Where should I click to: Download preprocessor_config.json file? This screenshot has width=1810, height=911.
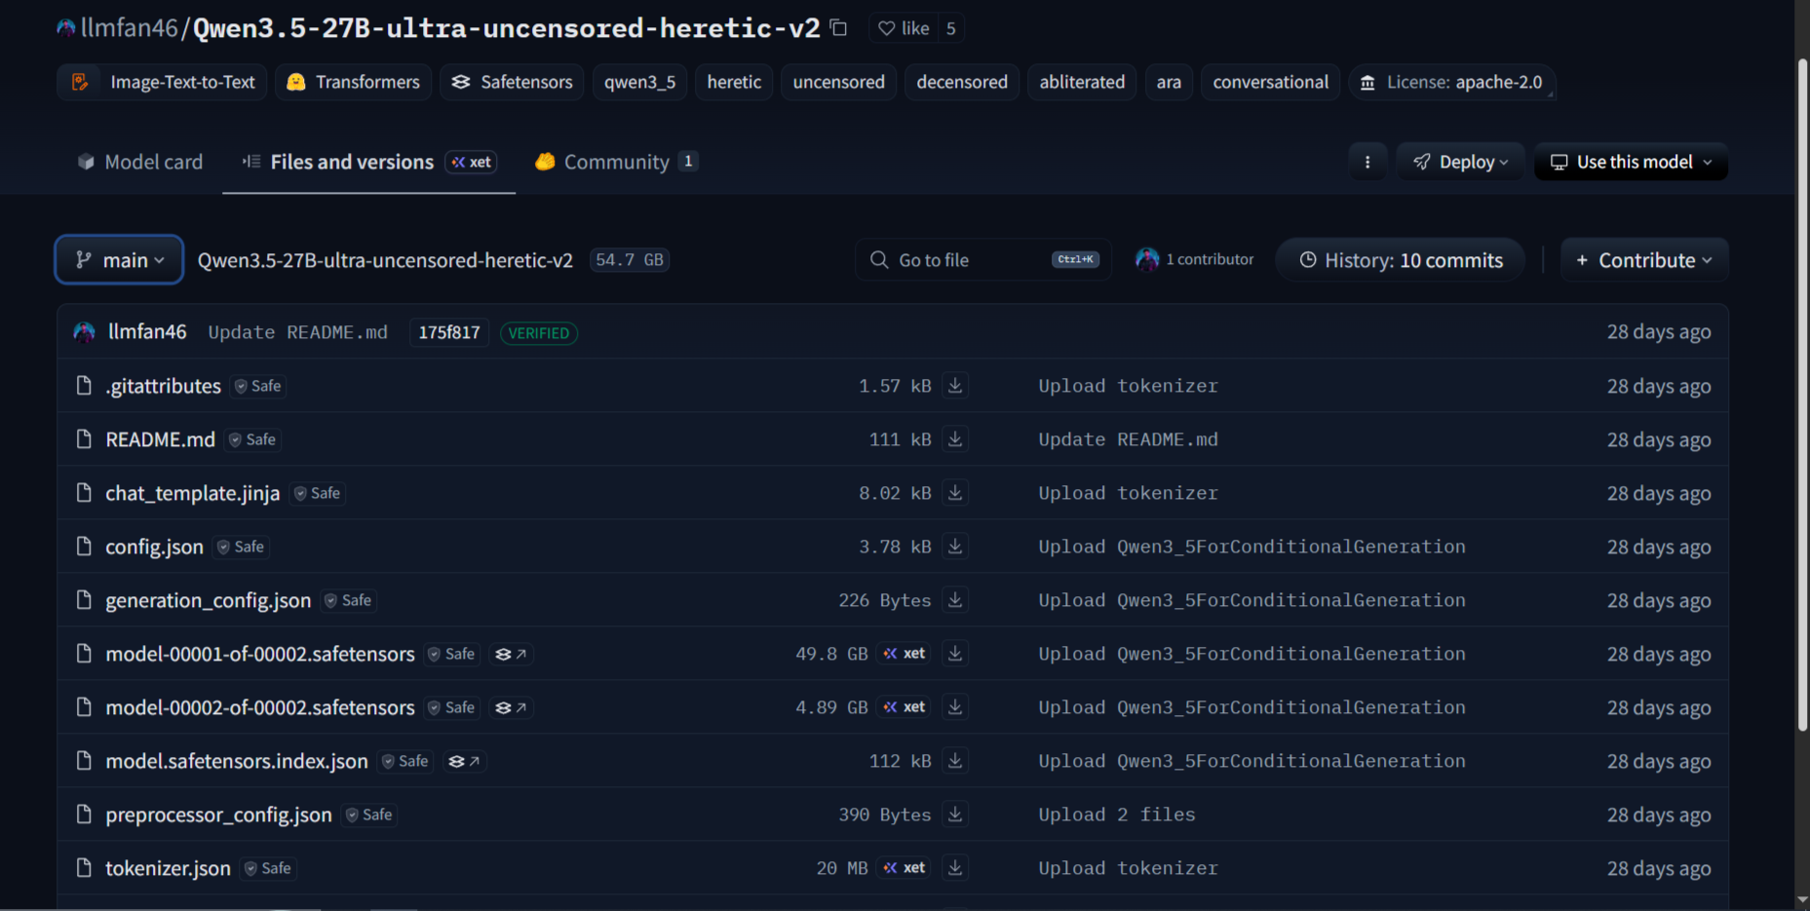[x=955, y=815]
